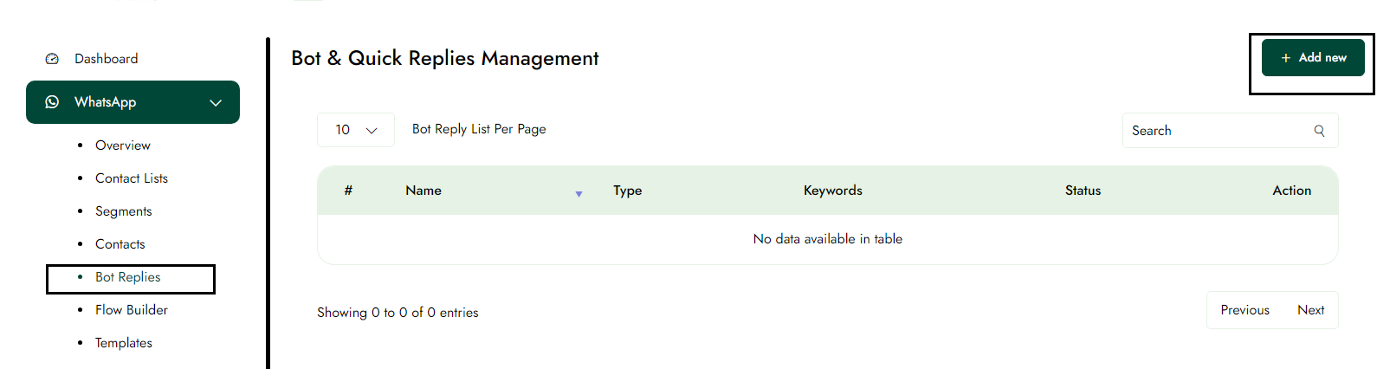Screen dimensions: 1377x369
Task: Open Flow Builder
Action: pyautogui.click(x=131, y=310)
